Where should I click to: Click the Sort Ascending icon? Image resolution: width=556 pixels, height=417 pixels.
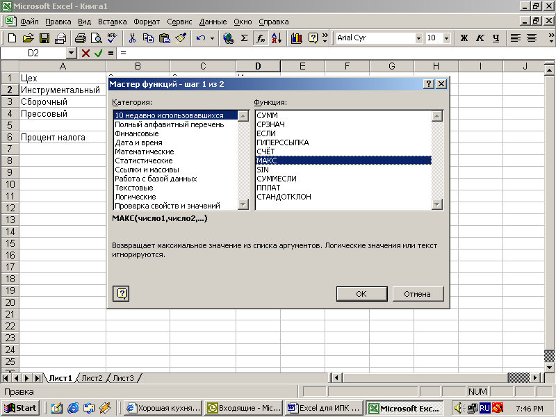pyautogui.click(x=277, y=38)
